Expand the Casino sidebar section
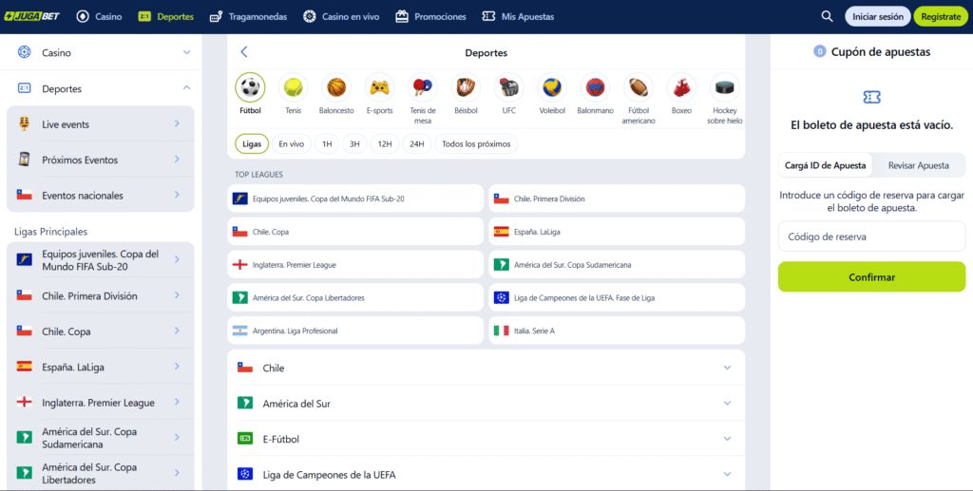973x491 pixels. coord(101,52)
